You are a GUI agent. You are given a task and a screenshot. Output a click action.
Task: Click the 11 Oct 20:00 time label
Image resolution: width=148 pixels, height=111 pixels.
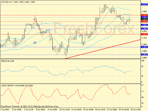pyautogui.click(x=77, y=110)
